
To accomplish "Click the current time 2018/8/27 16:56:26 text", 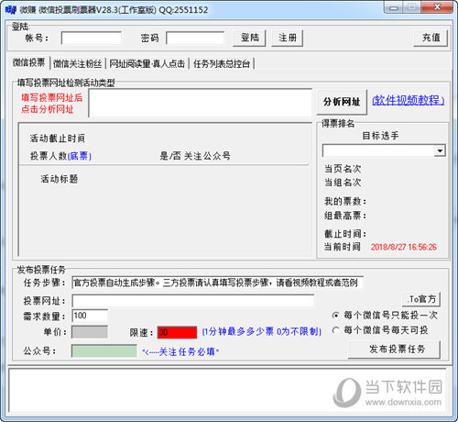I will pos(404,247).
